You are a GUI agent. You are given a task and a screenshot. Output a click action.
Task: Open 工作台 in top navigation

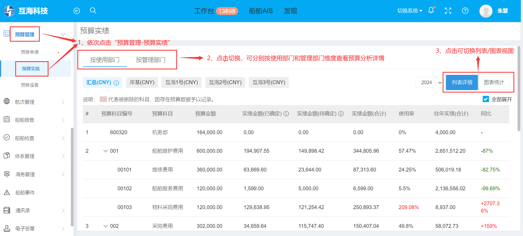(x=204, y=11)
